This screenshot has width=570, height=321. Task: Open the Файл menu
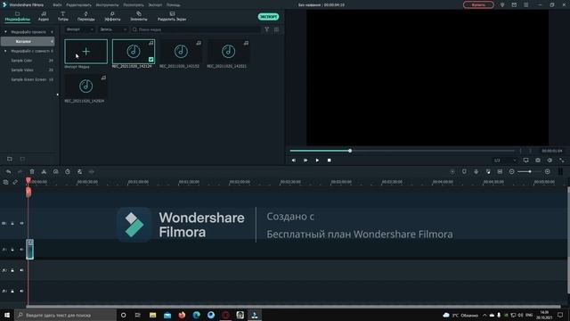point(57,5)
